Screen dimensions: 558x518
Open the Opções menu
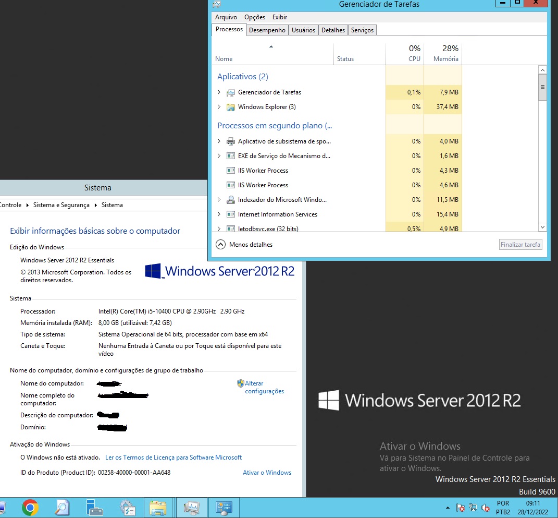click(255, 17)
